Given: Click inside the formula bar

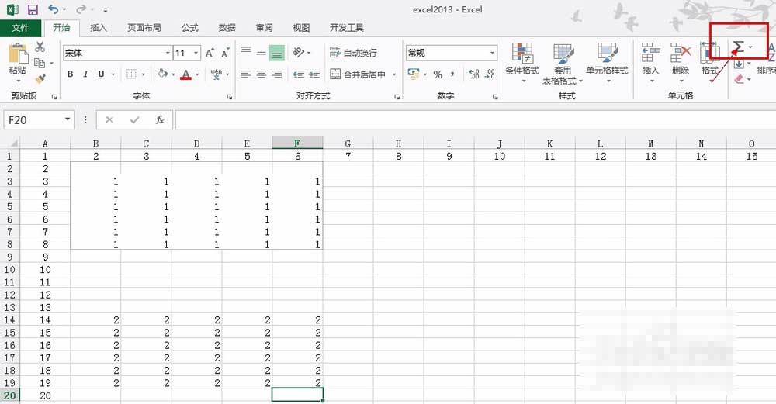Looking at the screenshot, I should (x=475, y=120).
